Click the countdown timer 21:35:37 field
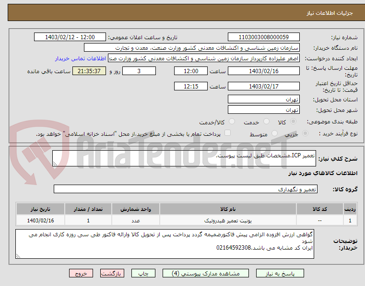 (89, 71)
